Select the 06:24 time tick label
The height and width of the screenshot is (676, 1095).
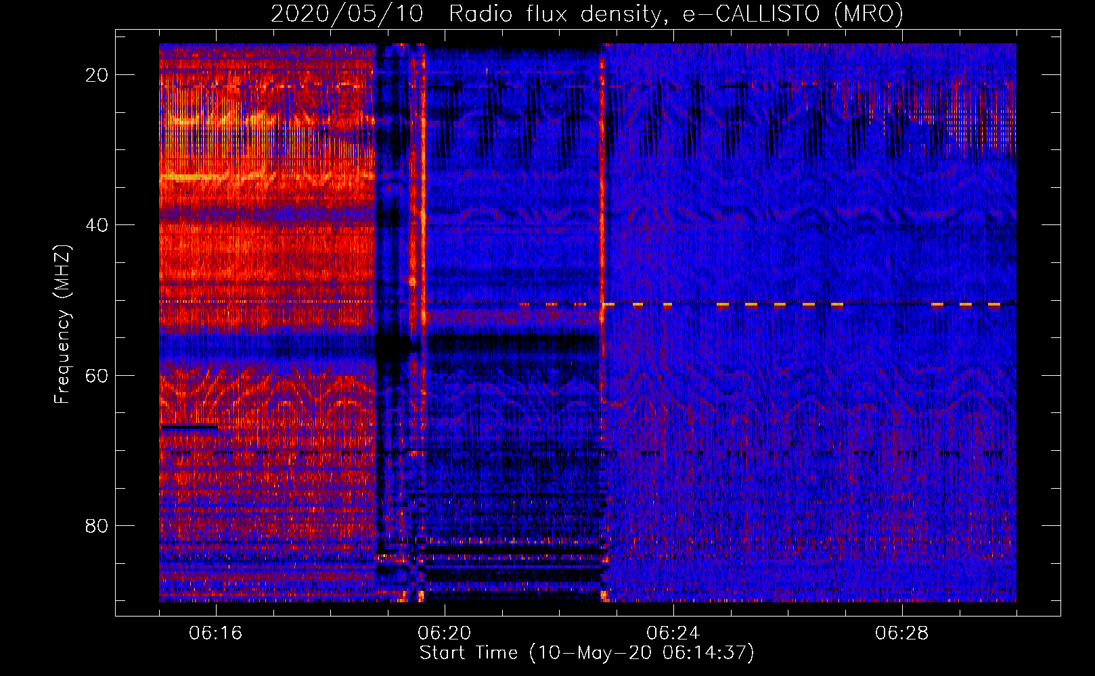(673, 633)
